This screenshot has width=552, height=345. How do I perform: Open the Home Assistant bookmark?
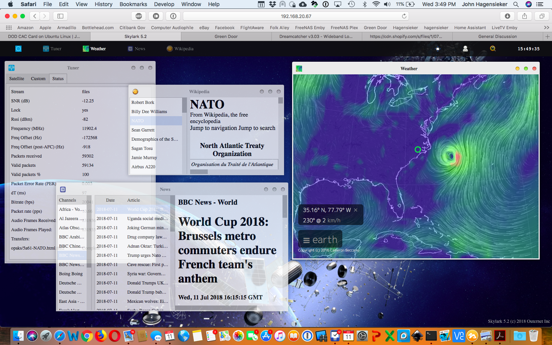pyautogui.click(x=470, y=28)
